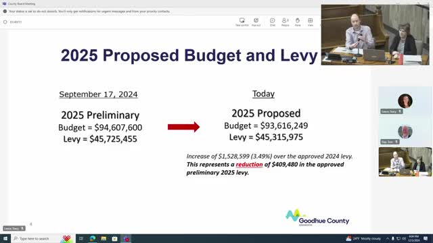Click the Pop out button in Teams toolbar

pyautogui.click(x=256, y=22)
